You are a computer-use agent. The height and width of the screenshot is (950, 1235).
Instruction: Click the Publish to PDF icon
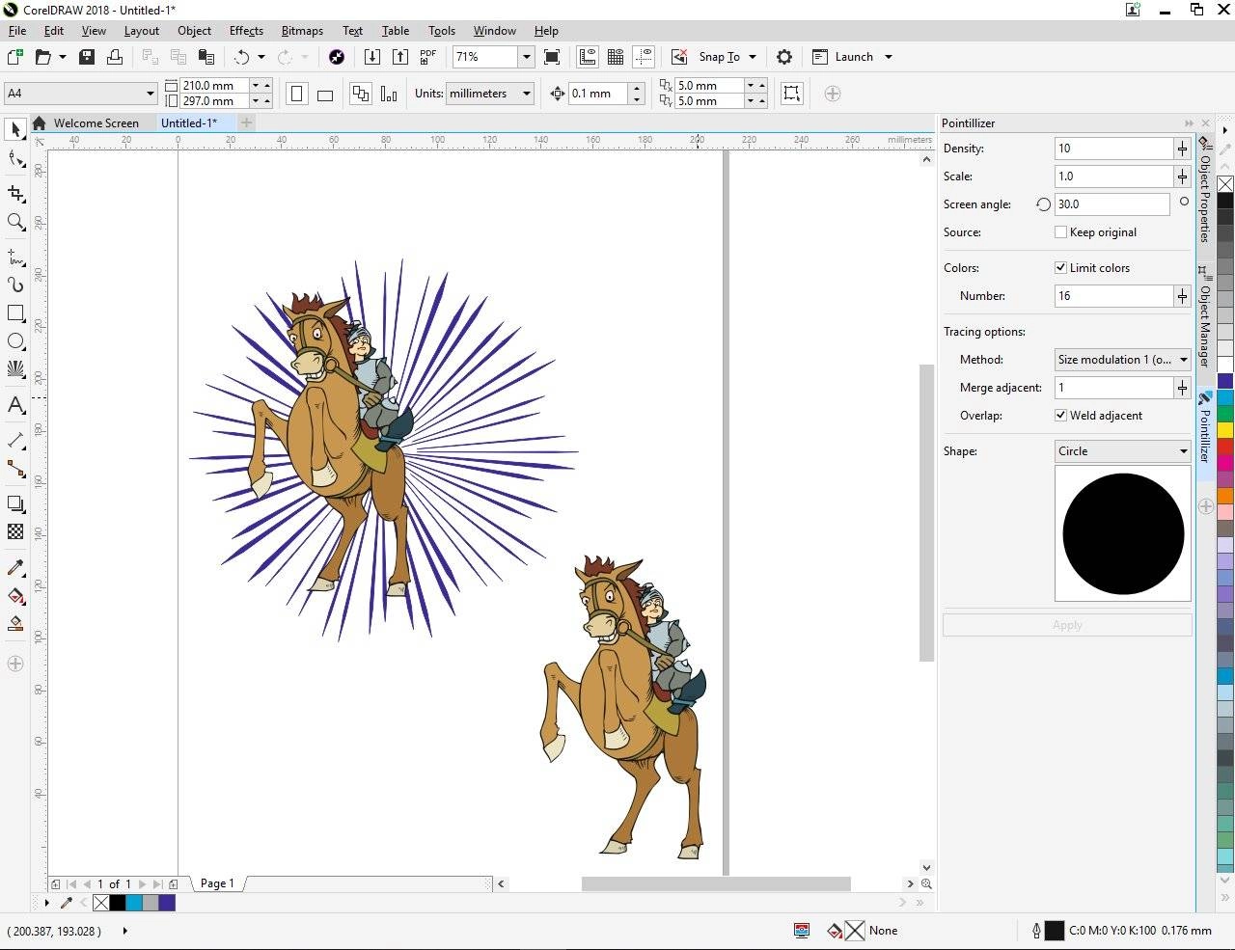428,57
